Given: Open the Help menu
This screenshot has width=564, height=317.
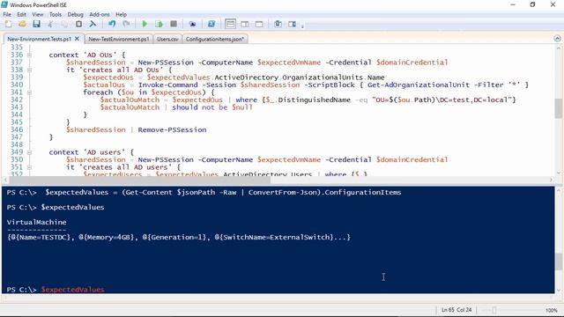Looking at the screenshot, I should 122,14.
